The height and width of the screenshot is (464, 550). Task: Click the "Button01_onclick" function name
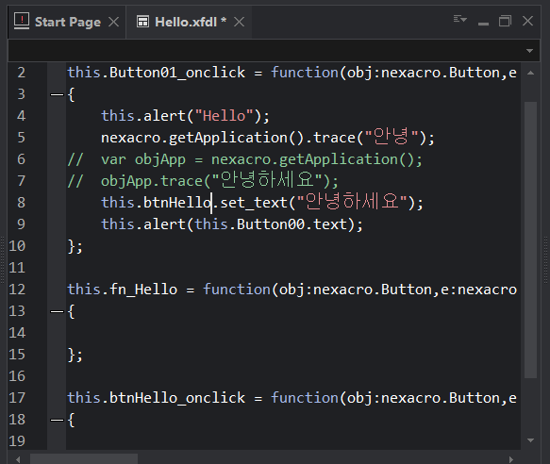click(177, 73)
